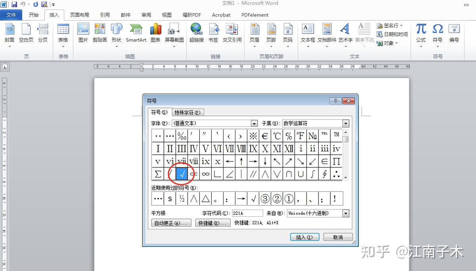Select the infinity ∞ symbol in grid
476x271 pixels.
coord(206,174)
